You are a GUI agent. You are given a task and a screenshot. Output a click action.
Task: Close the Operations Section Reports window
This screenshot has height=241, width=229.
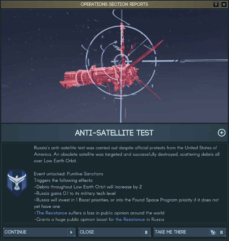(x=224, y=4)
